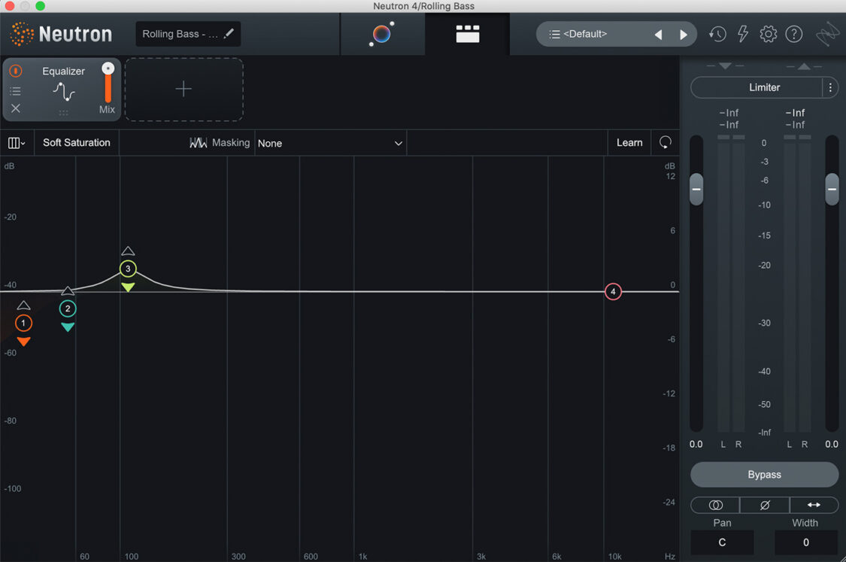Viewport: 846px width, 562px height.
Task: Load the next preset arrow
Action: click(683, 35)
